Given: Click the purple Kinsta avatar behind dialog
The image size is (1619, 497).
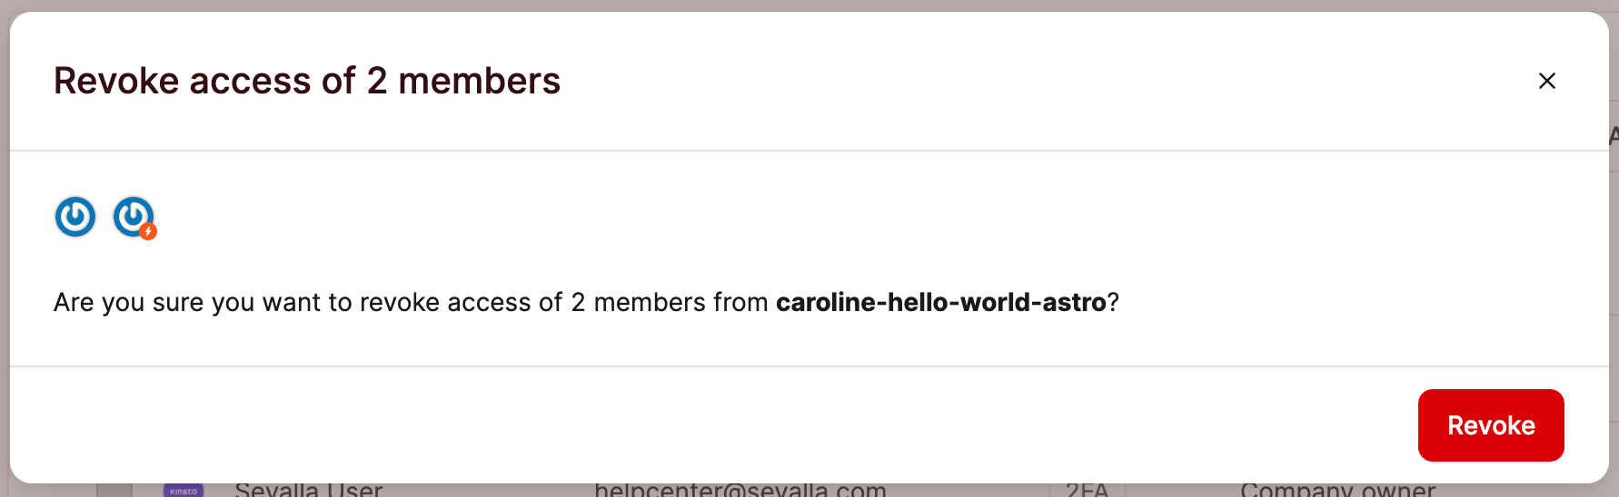Looking at the screenshot, I should (184, 490).
